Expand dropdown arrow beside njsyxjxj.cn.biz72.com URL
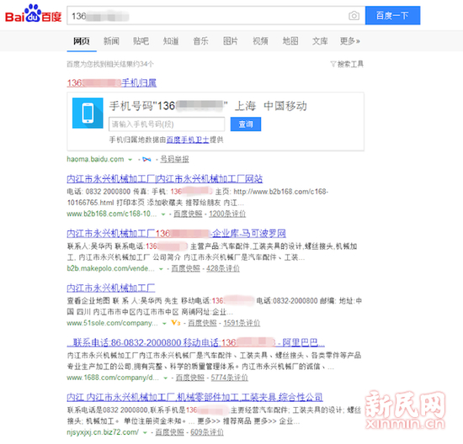 point(145,433)
